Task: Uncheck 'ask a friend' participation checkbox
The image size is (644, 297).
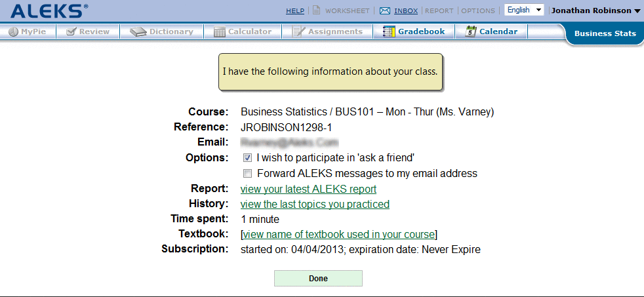Action: 248,158
